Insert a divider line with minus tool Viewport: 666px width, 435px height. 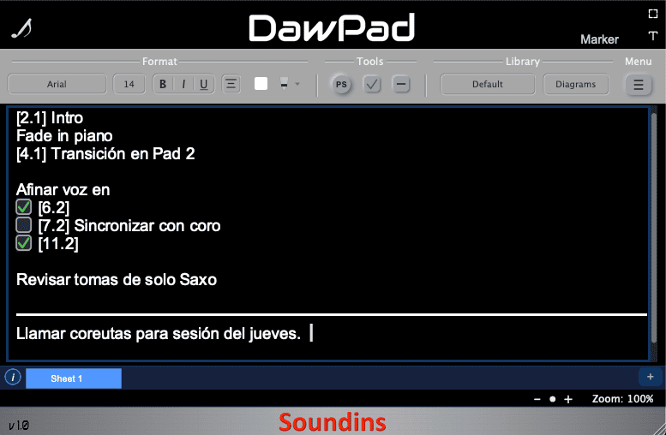point(400,84)
